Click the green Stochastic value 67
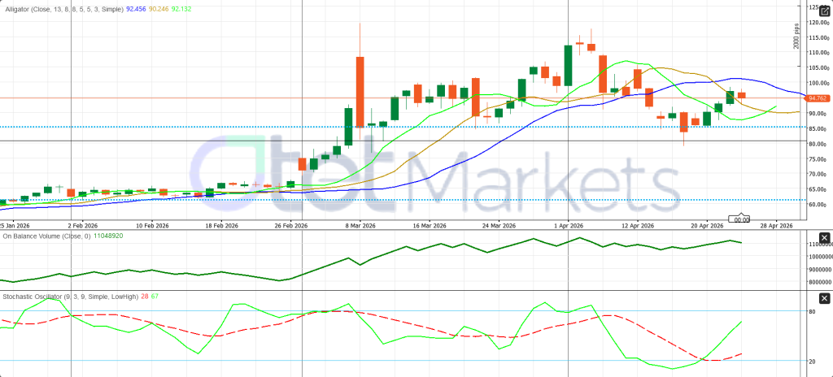Screen dimensions: 833x377 coord(155,297)
